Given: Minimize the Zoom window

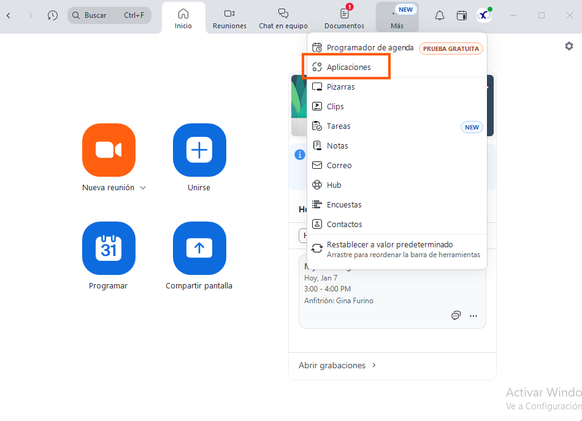Looking at the screenshot, I should tap(513, 15).
